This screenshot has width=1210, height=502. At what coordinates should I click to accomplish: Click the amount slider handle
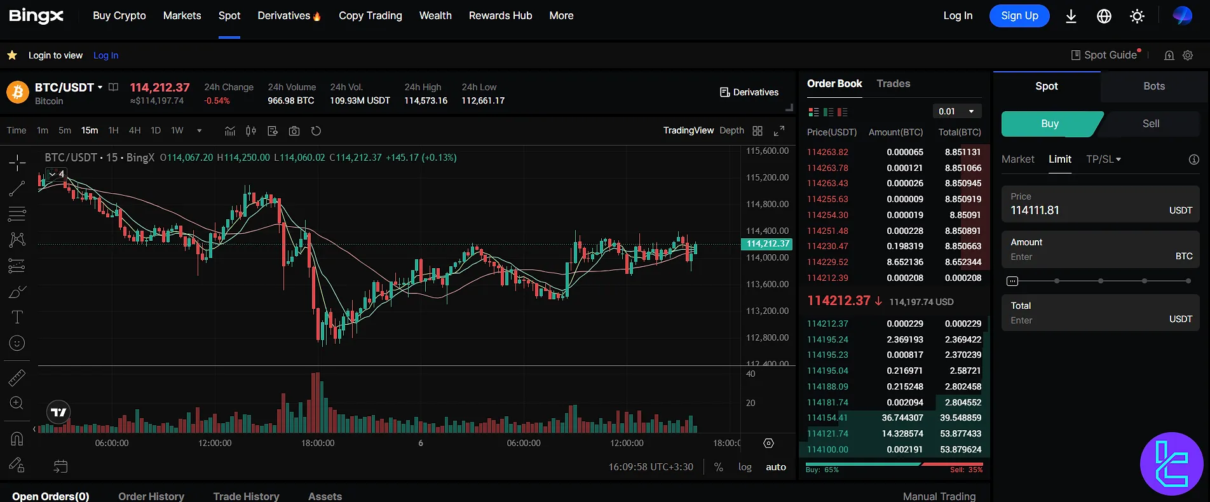[1012, 281]
